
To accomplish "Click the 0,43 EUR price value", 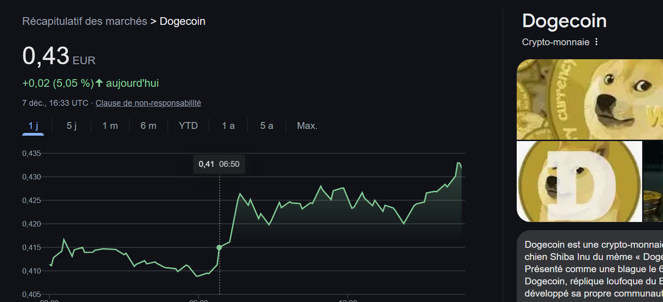I will coord(59,57).
